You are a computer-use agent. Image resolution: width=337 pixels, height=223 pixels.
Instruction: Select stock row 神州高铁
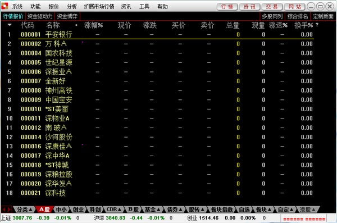coord(160,90)
